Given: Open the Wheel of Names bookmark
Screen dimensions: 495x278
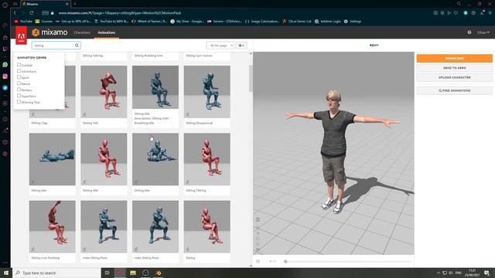Looking at the screenshot, I should pyautogui.click(x=149, y=22).
